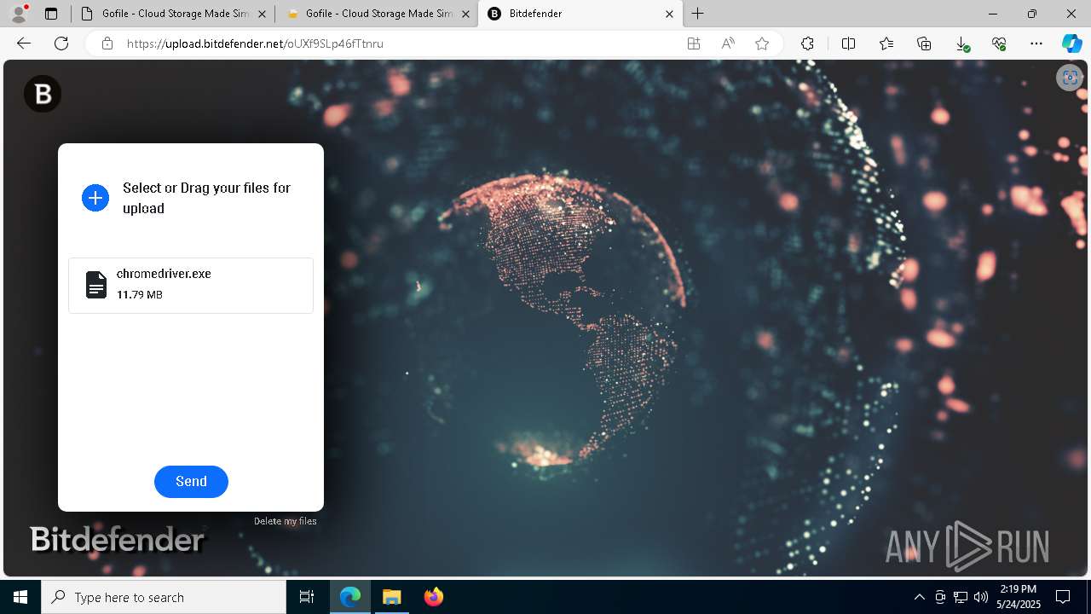The image size is (1091, 614).
Task: Close the second Gofile tab
Action: tap(465, 14)
